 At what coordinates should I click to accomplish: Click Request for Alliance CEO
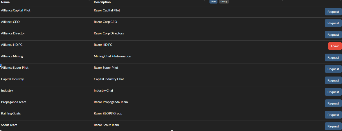(333, 23)
